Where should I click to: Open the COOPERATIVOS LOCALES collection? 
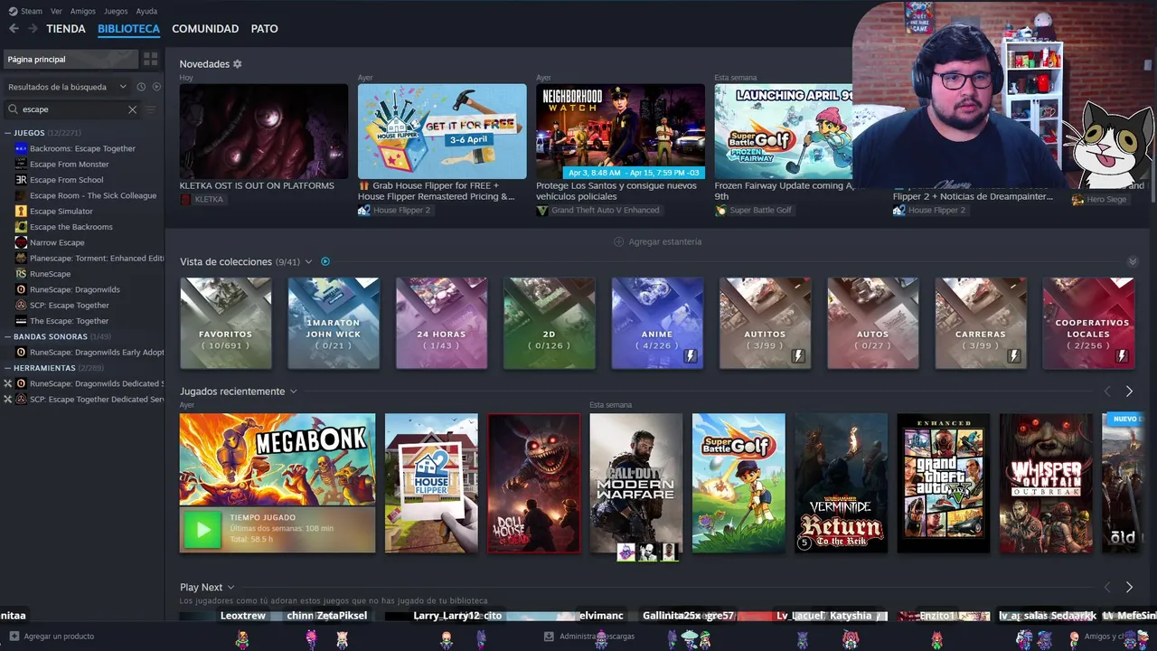point(1088,323)
